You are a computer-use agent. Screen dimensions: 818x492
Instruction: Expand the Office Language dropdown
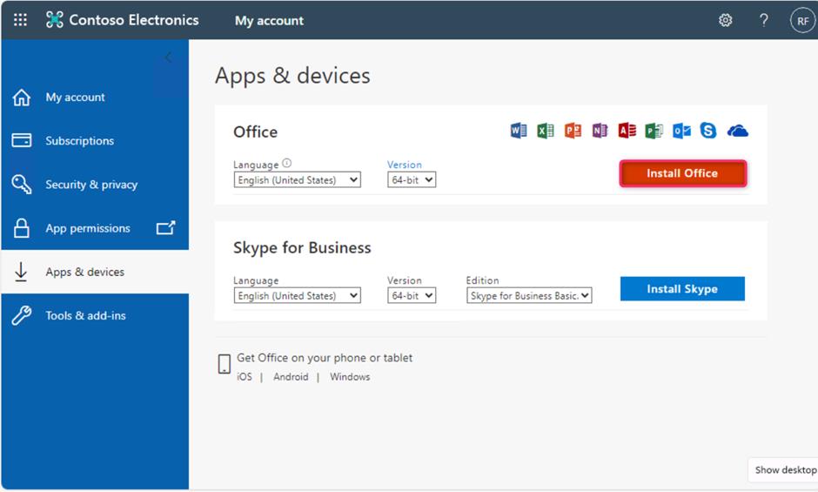(x=297, y=180)
